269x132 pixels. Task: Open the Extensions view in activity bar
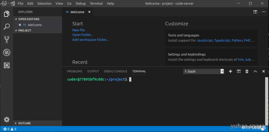point(7,65)
